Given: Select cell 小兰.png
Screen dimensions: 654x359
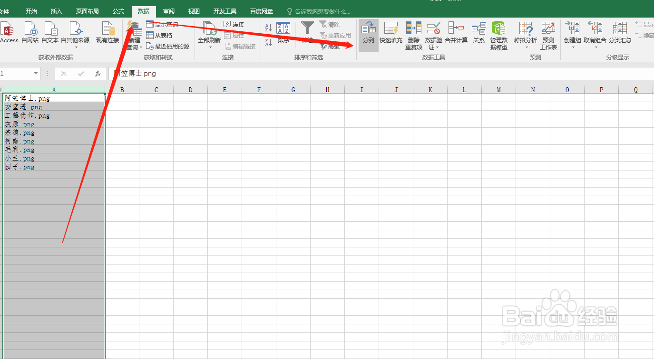Looking at the screenshot, I should pos(54,158).
